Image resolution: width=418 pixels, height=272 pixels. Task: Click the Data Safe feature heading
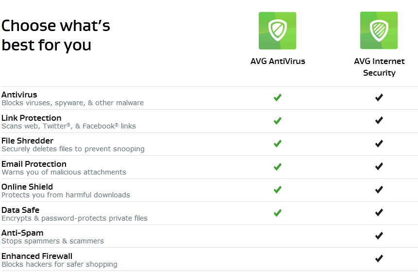[x=20, y=210]
